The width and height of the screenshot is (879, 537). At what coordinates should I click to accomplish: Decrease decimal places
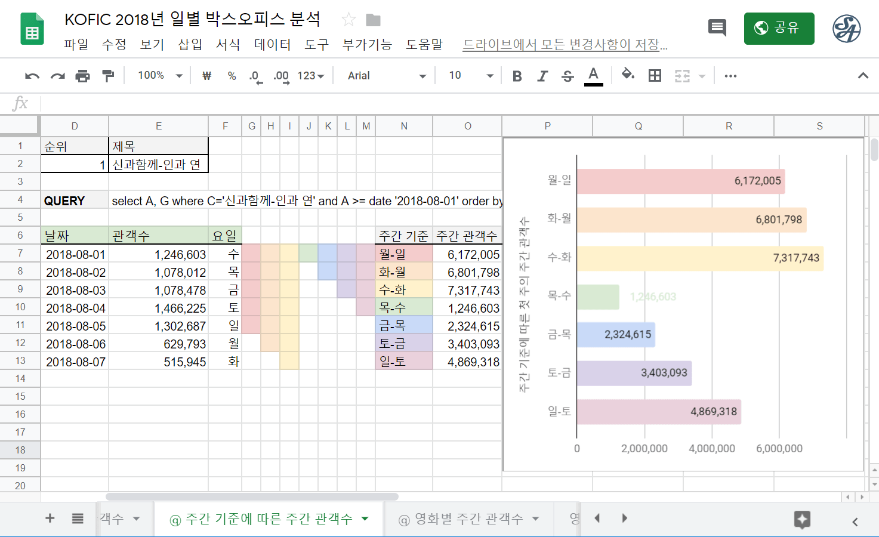254,76
